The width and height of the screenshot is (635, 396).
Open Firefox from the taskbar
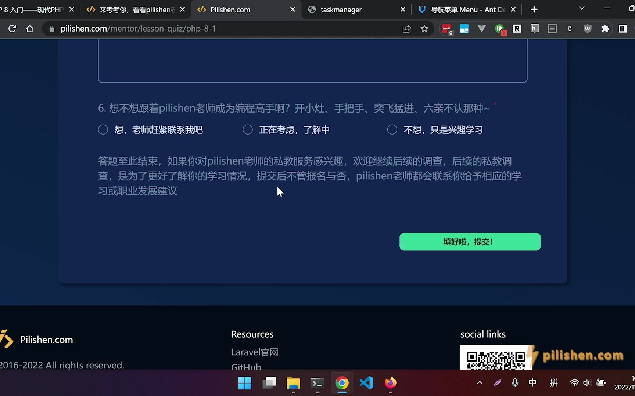tap(390, 383)
